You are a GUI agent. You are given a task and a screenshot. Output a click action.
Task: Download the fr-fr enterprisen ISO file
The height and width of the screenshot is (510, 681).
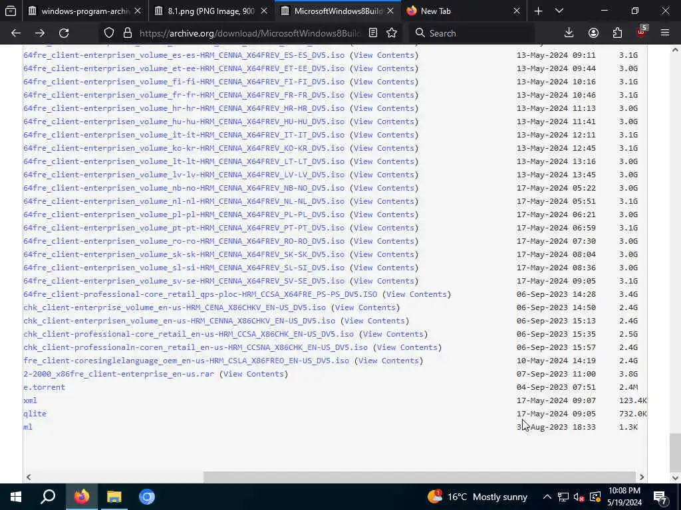[184, 95]
